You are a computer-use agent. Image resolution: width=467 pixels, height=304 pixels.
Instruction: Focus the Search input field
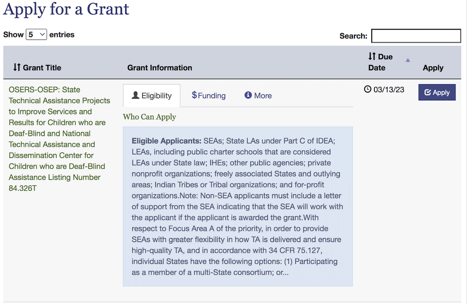click(x=416, y=36)
